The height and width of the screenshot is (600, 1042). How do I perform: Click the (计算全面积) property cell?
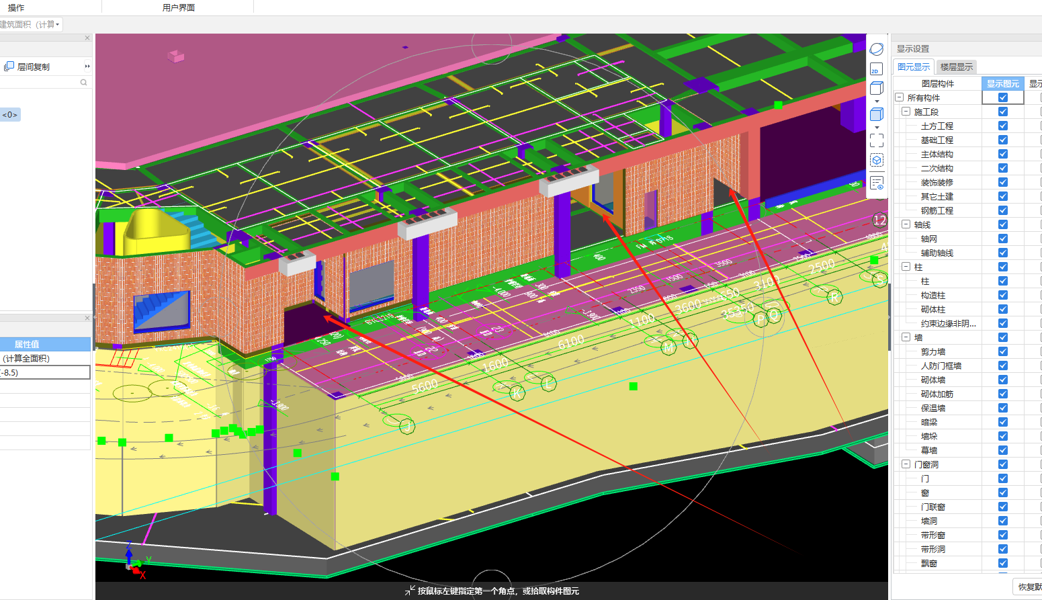44,358
